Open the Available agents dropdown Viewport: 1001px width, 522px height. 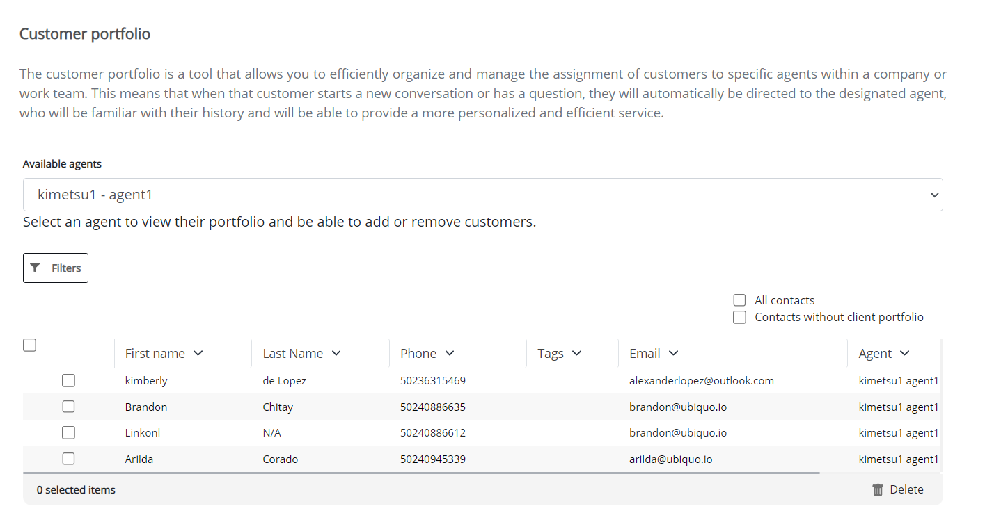click(482, 195)
